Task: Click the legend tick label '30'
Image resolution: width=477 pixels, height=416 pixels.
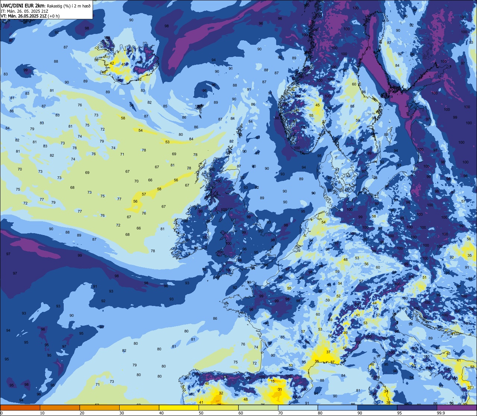Action: coord(121,413)
